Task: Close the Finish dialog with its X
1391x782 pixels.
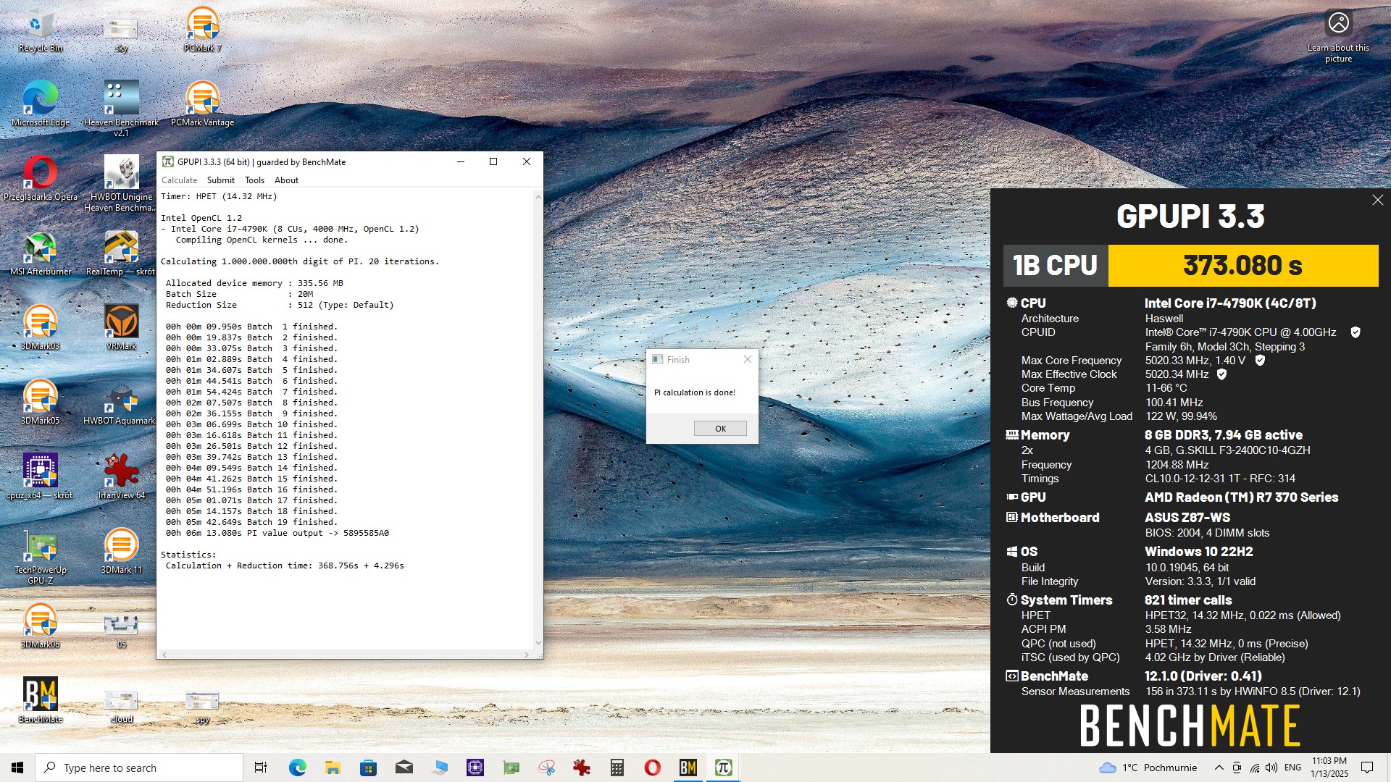Action: [748, 359]
